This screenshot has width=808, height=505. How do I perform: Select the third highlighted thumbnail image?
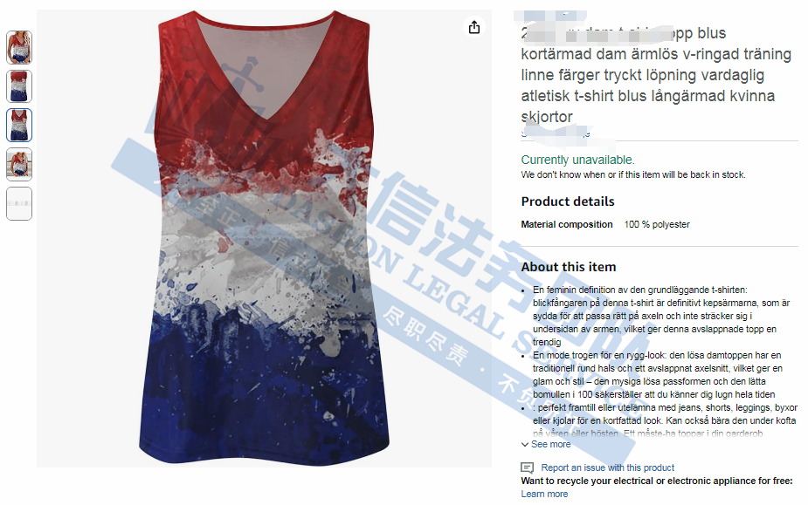(19, 125)
